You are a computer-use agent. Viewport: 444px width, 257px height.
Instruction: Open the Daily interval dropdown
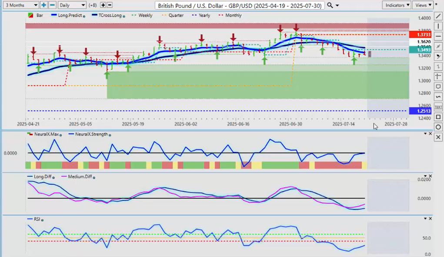tap(72, 5)
